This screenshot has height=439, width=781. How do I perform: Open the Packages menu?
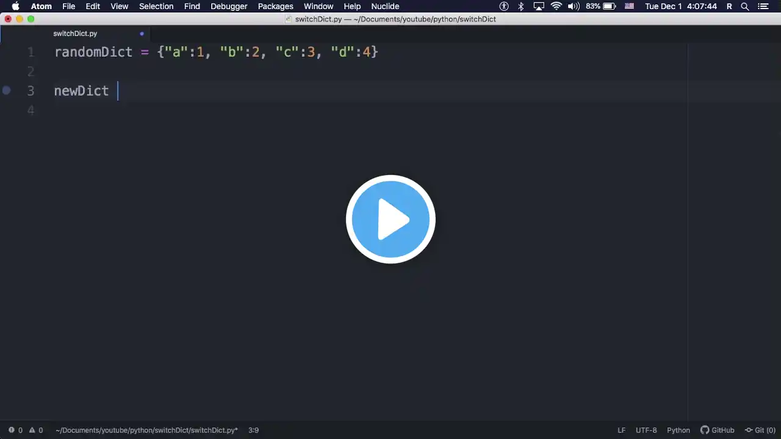[276, 6]
